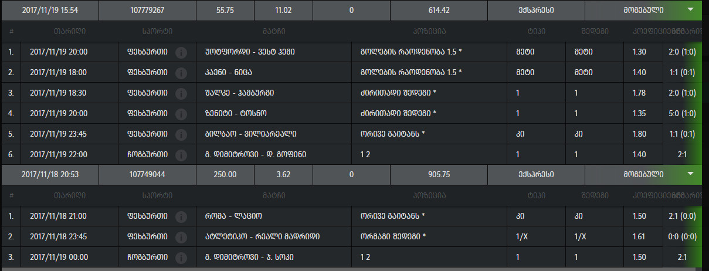Click info icon for Watford - West Ham match
Viewport: 709px width, 271px height.
pyautogui.click(x=181, y=52)
